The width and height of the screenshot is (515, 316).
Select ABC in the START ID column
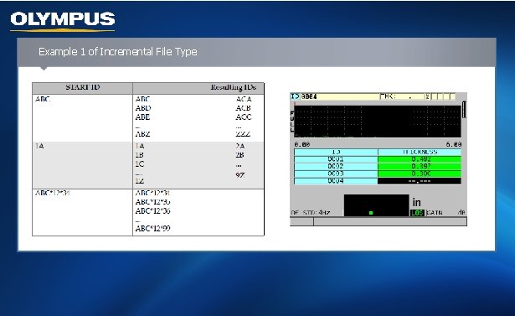[x=43, y=99]
